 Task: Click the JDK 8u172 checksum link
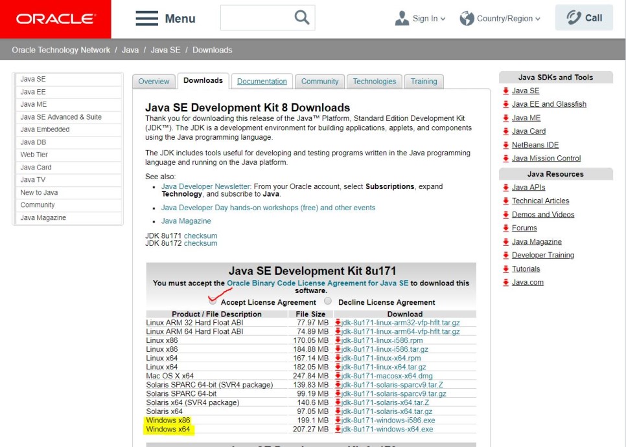click(x=200, y=243)
